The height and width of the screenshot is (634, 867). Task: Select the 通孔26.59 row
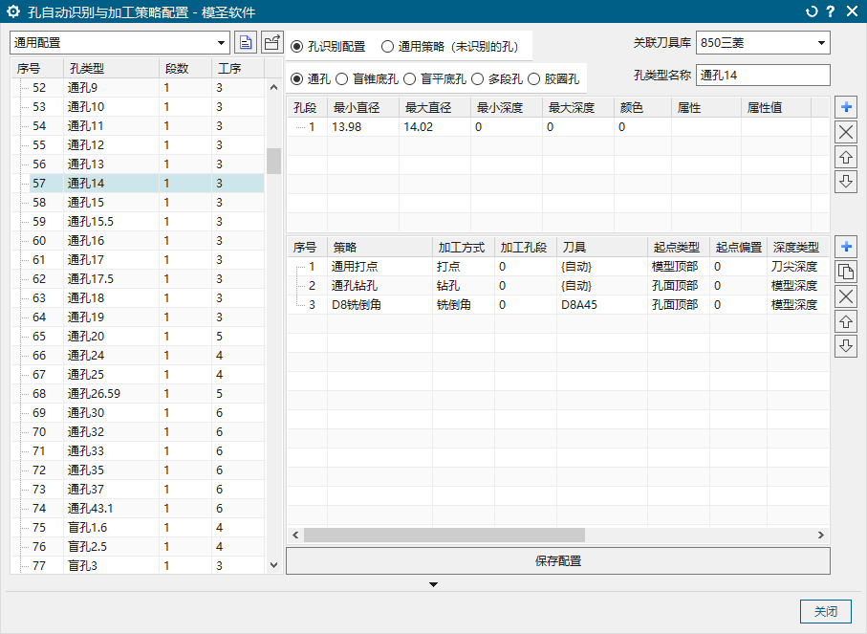pos(139,393)
